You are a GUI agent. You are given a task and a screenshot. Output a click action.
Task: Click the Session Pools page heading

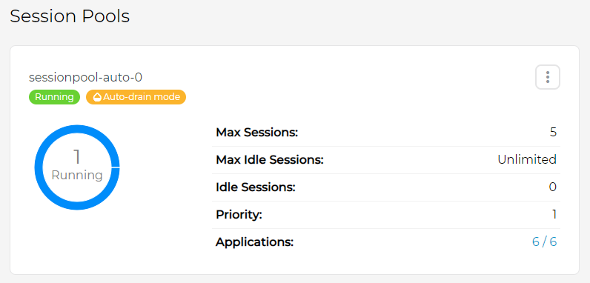(70, 16)
